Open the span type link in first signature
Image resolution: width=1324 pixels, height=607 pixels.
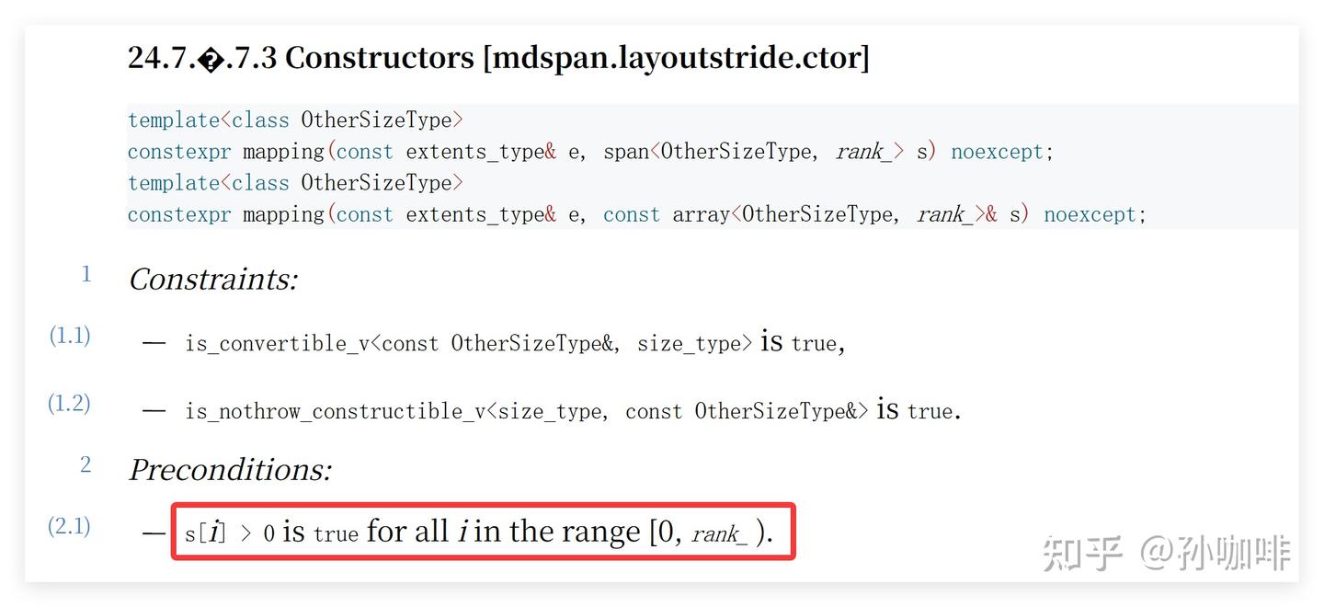coord(627,151)
